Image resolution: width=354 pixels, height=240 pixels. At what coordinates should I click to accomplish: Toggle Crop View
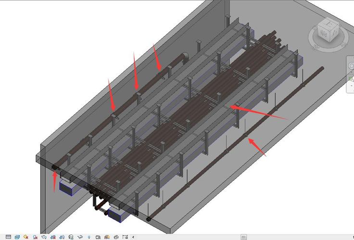(53, 237)
